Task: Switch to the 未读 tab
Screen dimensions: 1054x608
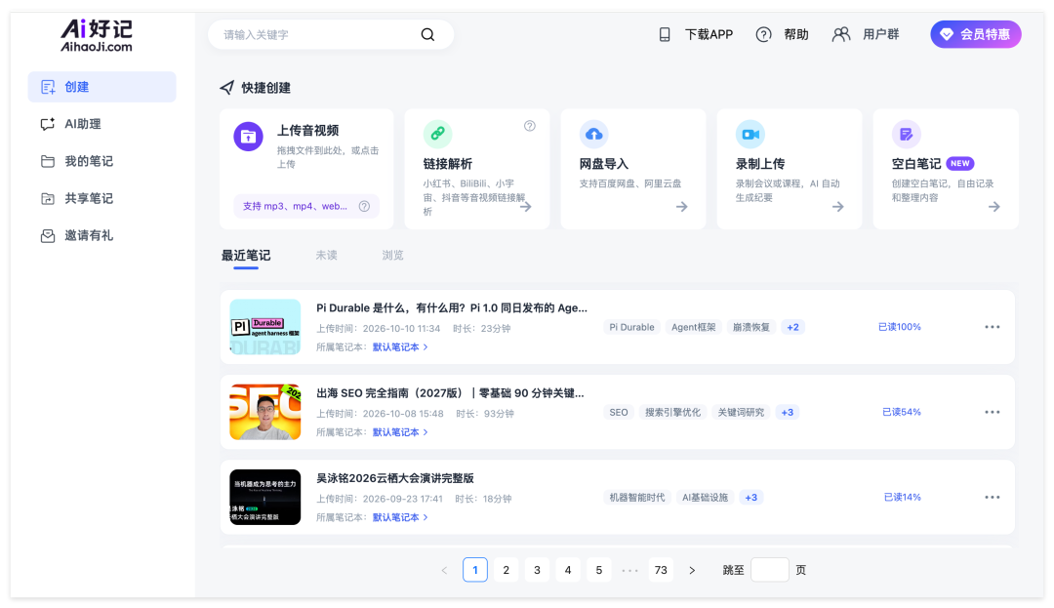Action: pyautogui.click(x=327, y=256)
